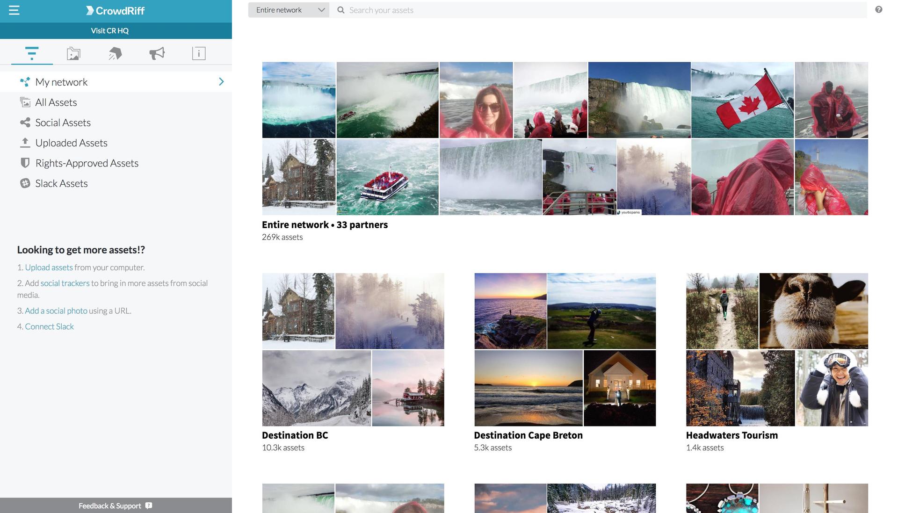Focus the Search your assets field
898x513 pixels.
point(598,10)
